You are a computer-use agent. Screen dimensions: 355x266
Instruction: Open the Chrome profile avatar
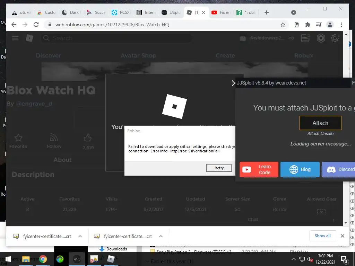point(330,25)
